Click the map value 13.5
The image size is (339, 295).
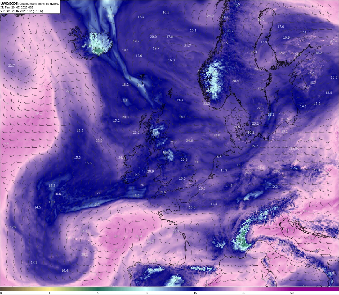click(124, 101)
